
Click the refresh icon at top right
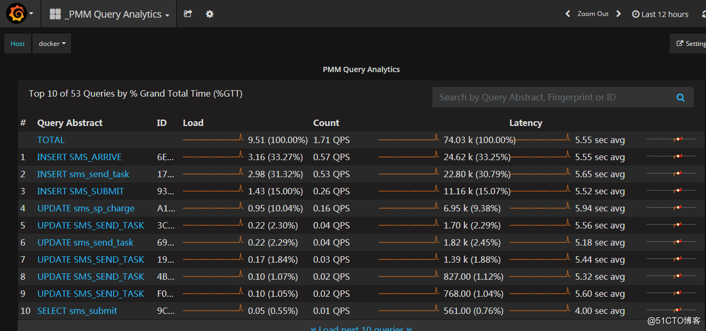[703, 14]
